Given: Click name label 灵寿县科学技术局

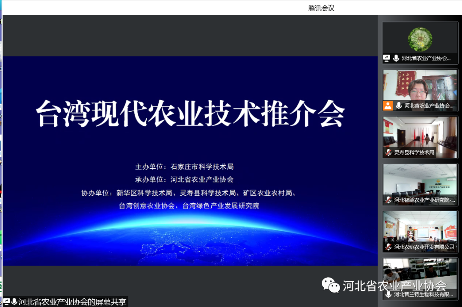Looking at the screenshot, I should (414, 152).
